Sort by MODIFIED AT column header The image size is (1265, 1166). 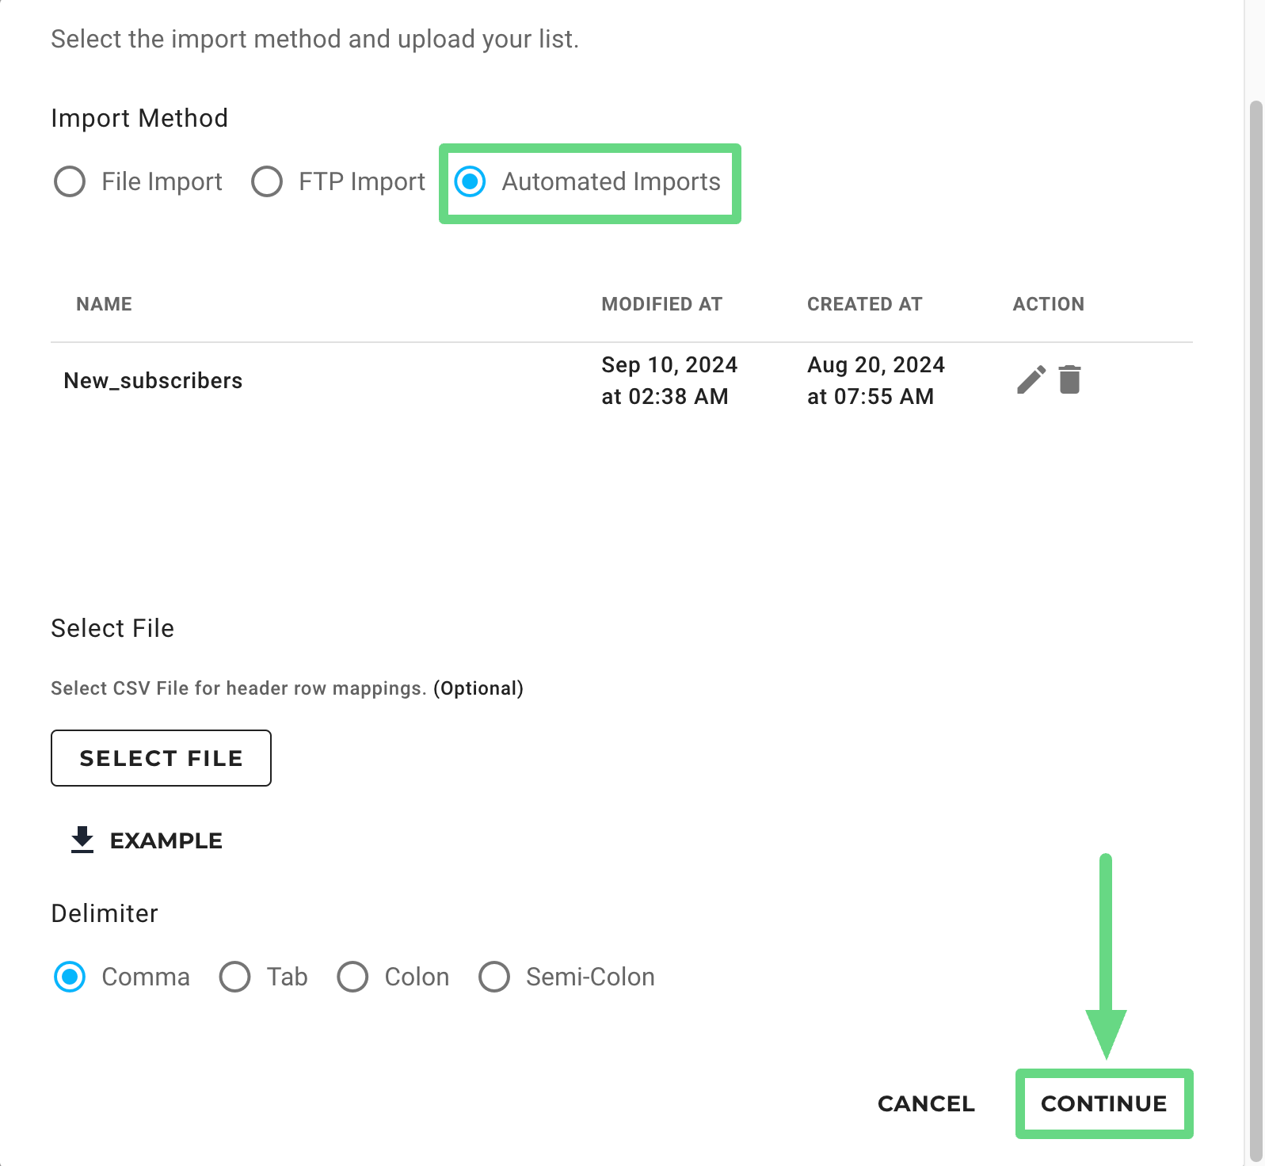tap(661, 304)
